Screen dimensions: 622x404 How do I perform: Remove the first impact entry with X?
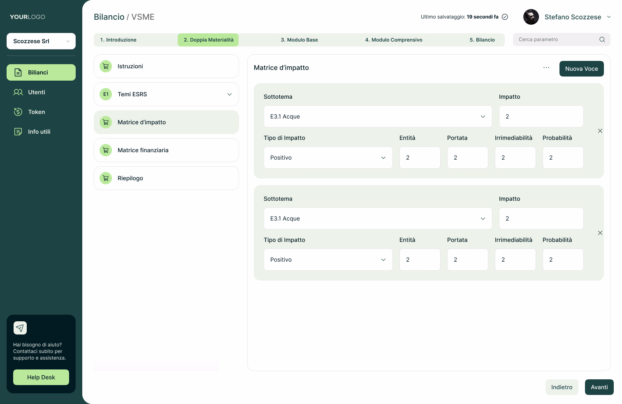pos(600,131)
